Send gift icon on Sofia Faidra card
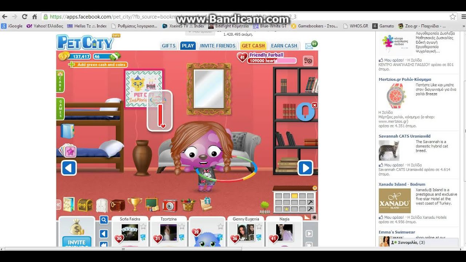 (x=143, y=237)
